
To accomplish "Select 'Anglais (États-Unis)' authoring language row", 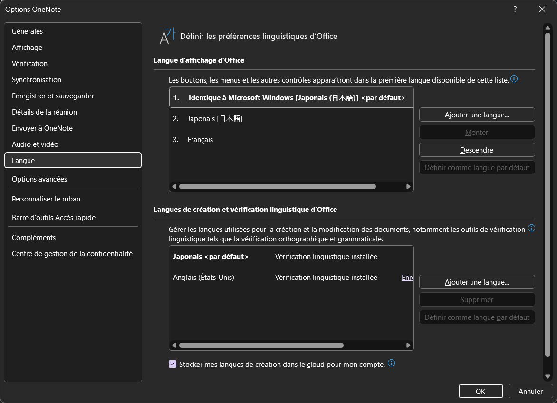I will [x=291, y=278].
